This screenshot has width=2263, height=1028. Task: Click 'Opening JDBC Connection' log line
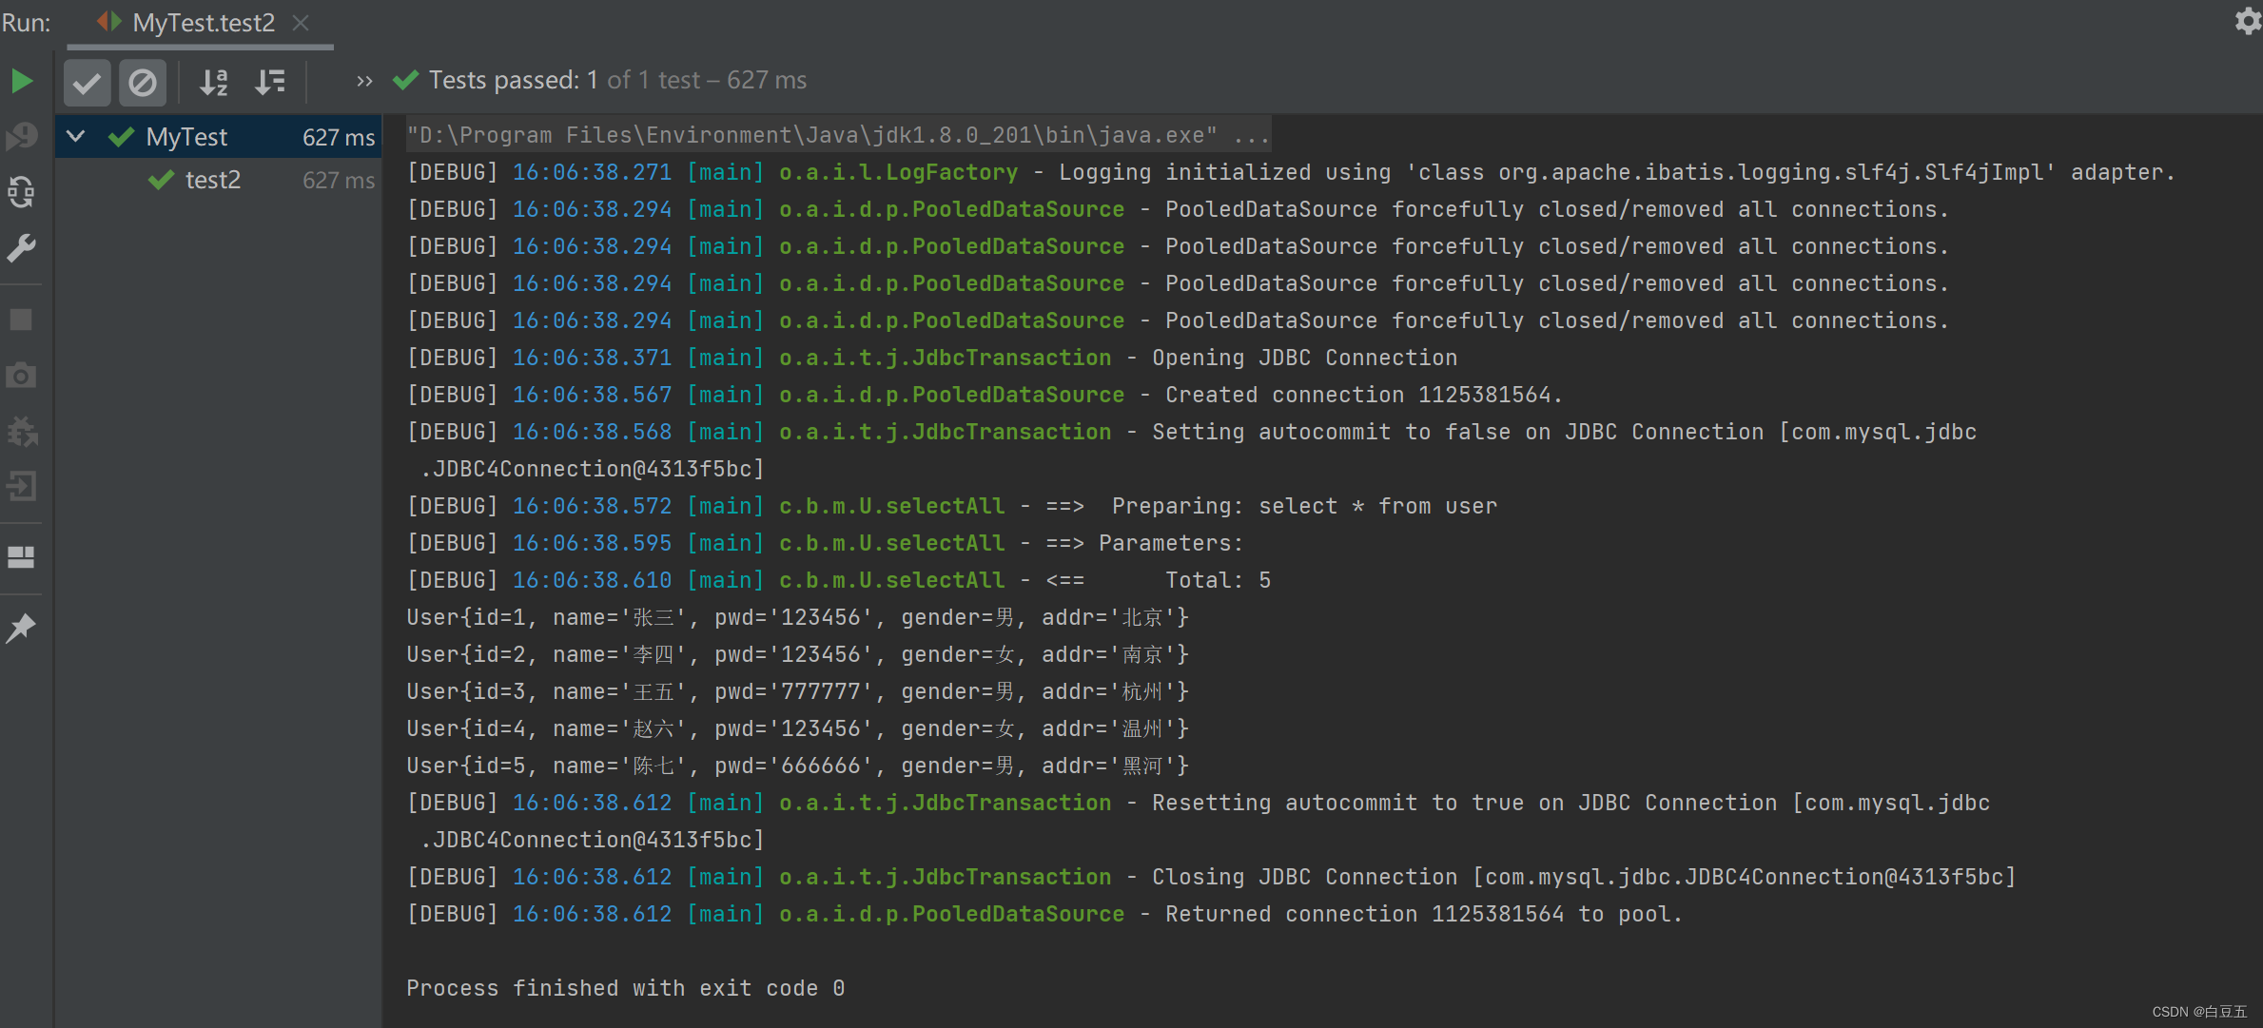pos(932,358)
